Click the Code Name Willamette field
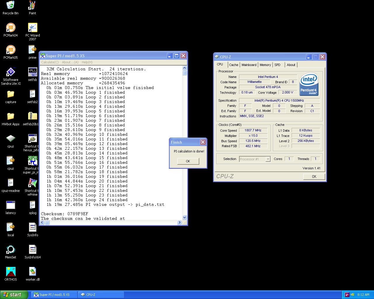 254,82
